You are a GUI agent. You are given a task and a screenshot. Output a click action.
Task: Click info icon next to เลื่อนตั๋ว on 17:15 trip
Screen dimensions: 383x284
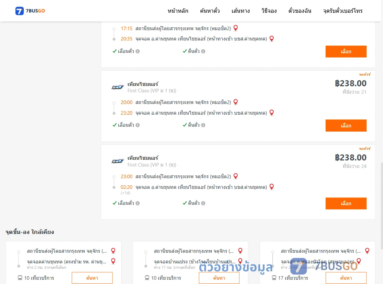point(138,51)
